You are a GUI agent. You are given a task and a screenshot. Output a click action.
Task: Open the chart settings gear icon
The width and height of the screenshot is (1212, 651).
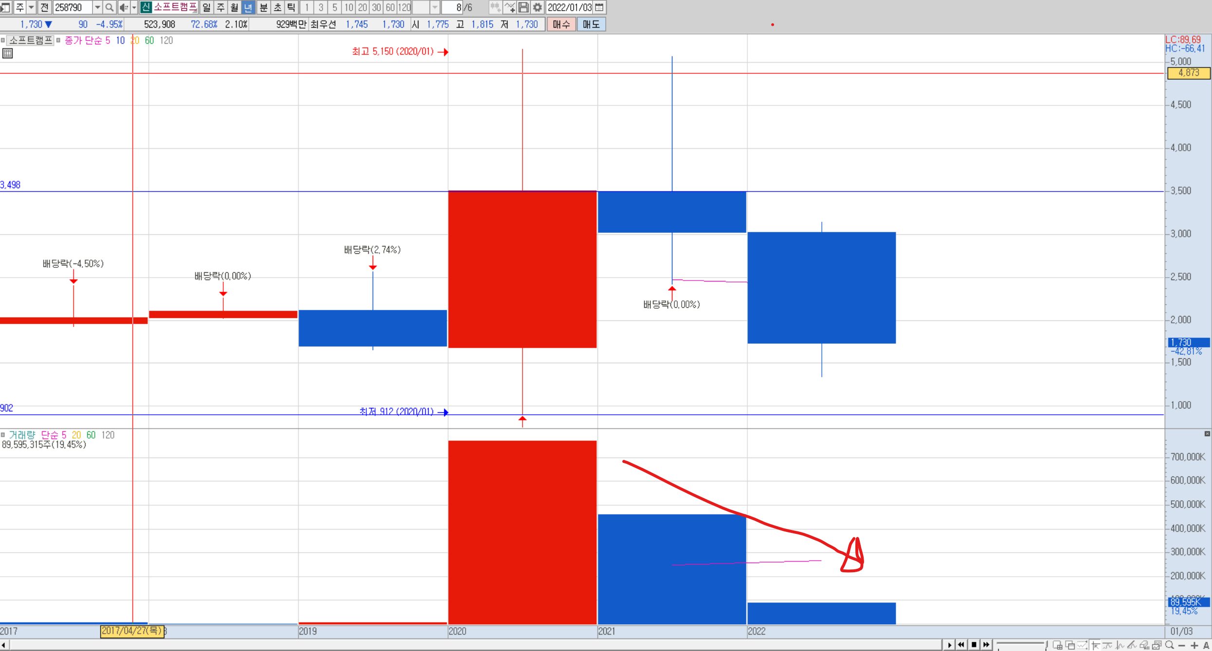click(537, 7)
